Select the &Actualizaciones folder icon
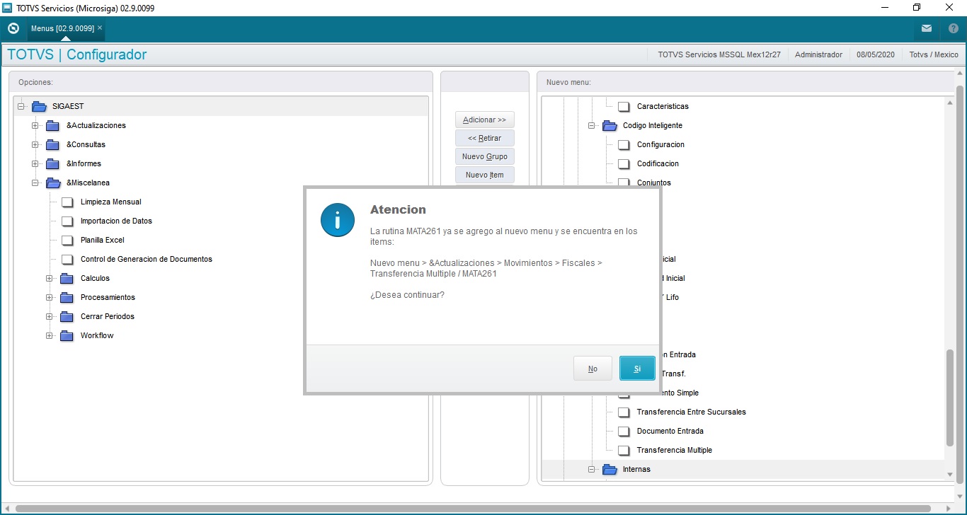 pyautogui.click(x=53, y=125)
